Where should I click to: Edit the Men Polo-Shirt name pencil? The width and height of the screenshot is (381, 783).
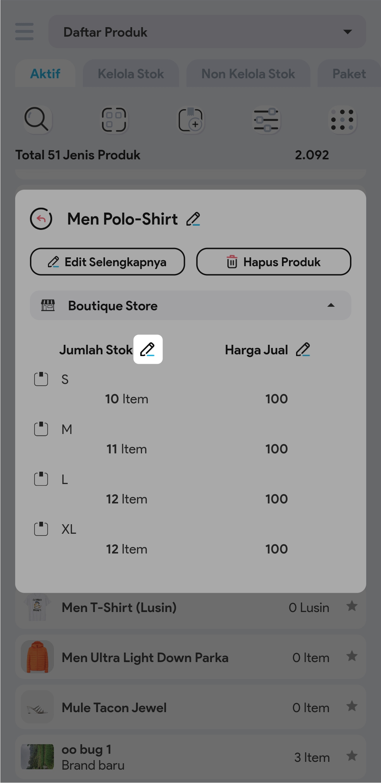(x=193, y=219)
